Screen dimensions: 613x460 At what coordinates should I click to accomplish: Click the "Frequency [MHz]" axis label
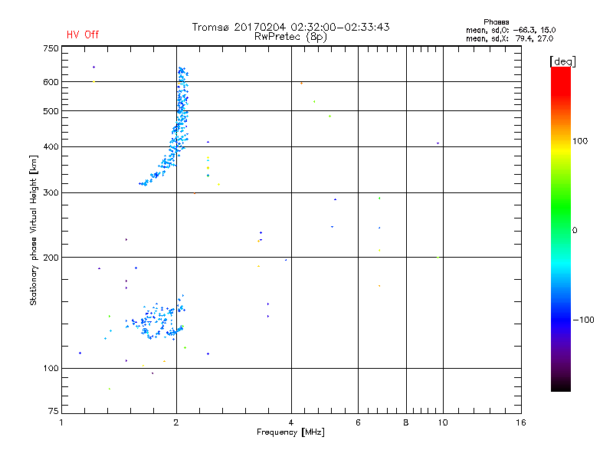(x=290, y=432)
